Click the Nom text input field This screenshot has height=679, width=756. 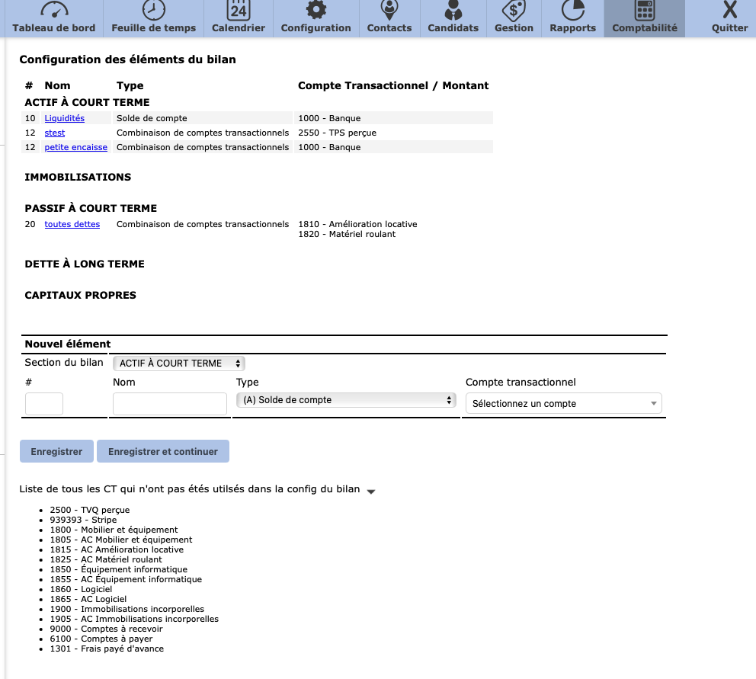pyautogui.click(x=169, y=404)
